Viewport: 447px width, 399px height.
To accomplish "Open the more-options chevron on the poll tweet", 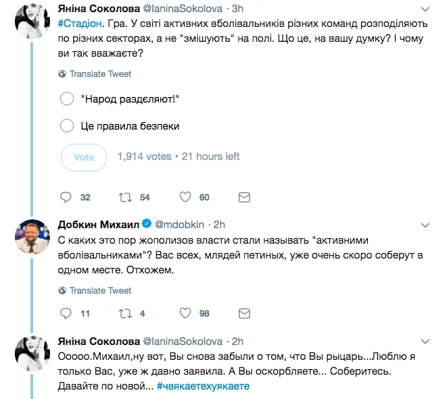I will [425, 9].
